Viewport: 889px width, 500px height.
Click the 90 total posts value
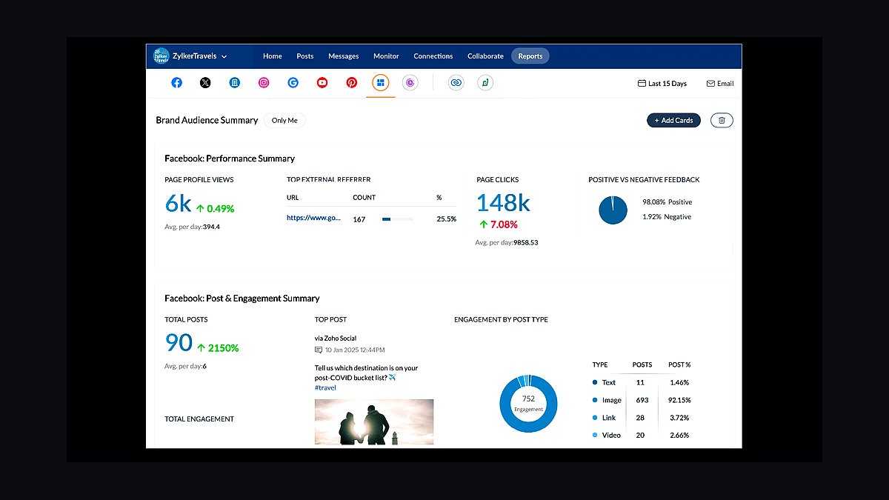(179, 343)
